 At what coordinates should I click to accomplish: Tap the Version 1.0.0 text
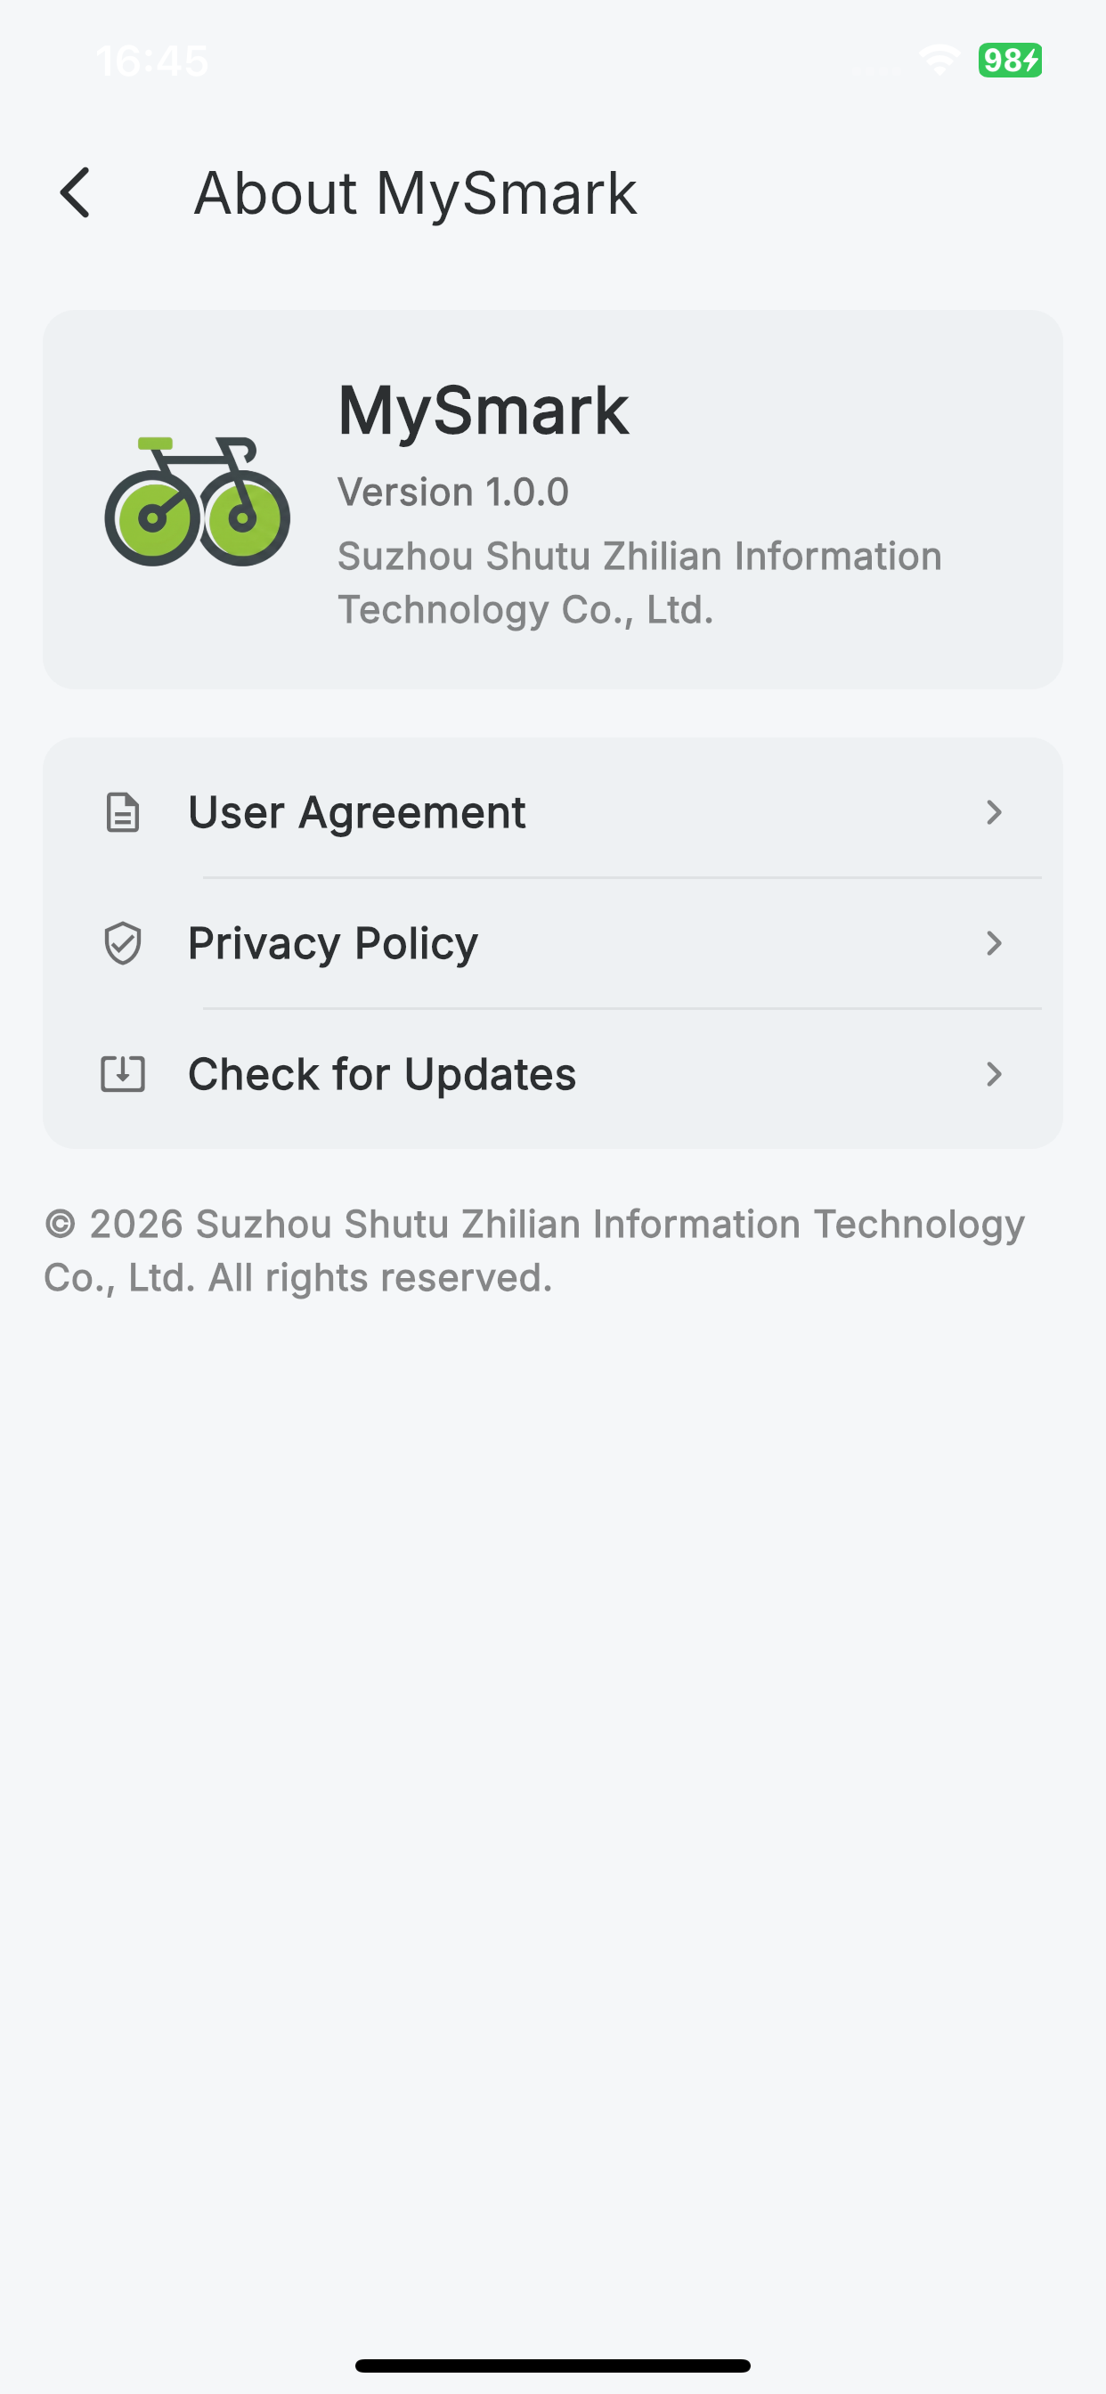point(452,492)
